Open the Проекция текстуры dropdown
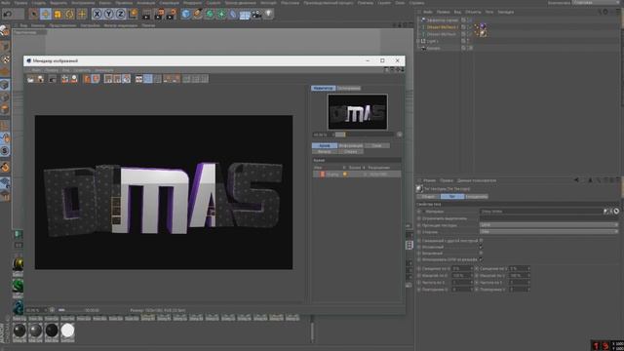The width and height of the screenshot is (624, 351). click(549, 225)
